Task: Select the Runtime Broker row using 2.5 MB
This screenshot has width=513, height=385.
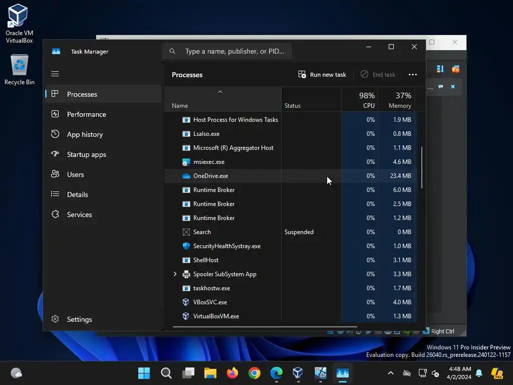Action: (x=290, y=204)
